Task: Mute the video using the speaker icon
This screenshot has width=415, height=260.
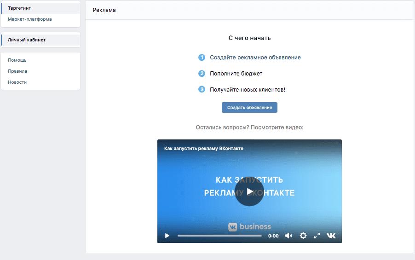Action: pos(288,236)
